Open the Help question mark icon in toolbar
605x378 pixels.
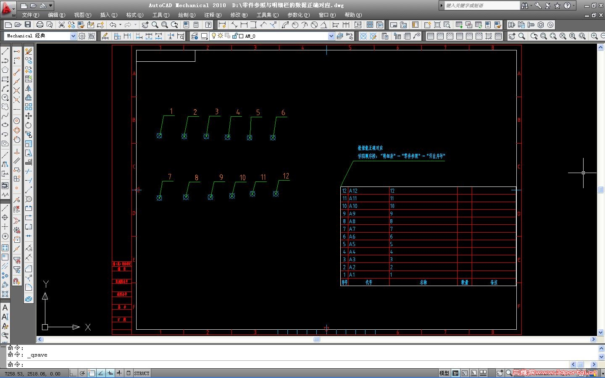(x=208, y=25)
